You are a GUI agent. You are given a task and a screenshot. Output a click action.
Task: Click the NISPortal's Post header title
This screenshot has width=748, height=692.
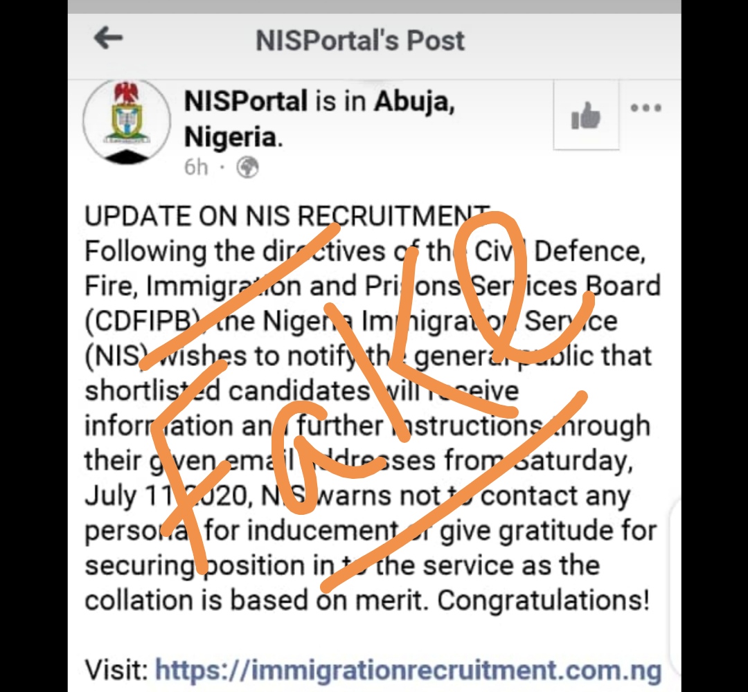coord(360,40)
